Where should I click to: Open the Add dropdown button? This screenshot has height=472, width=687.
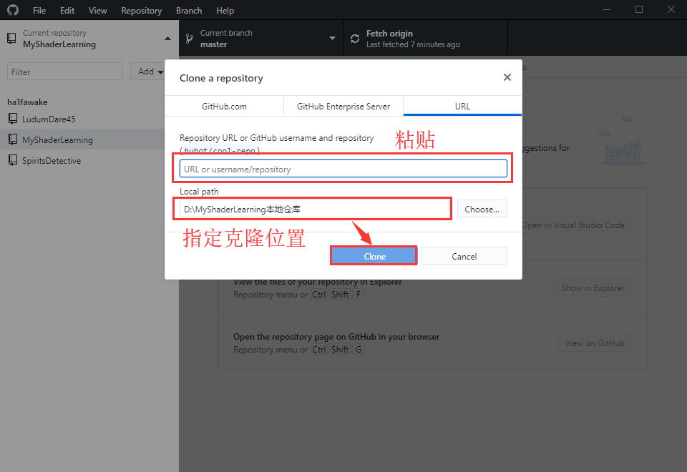[x=149, y=72]
